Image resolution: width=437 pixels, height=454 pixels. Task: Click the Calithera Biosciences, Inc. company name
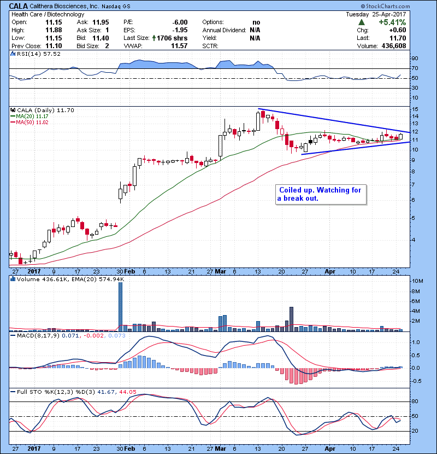(x=64, y=6)
